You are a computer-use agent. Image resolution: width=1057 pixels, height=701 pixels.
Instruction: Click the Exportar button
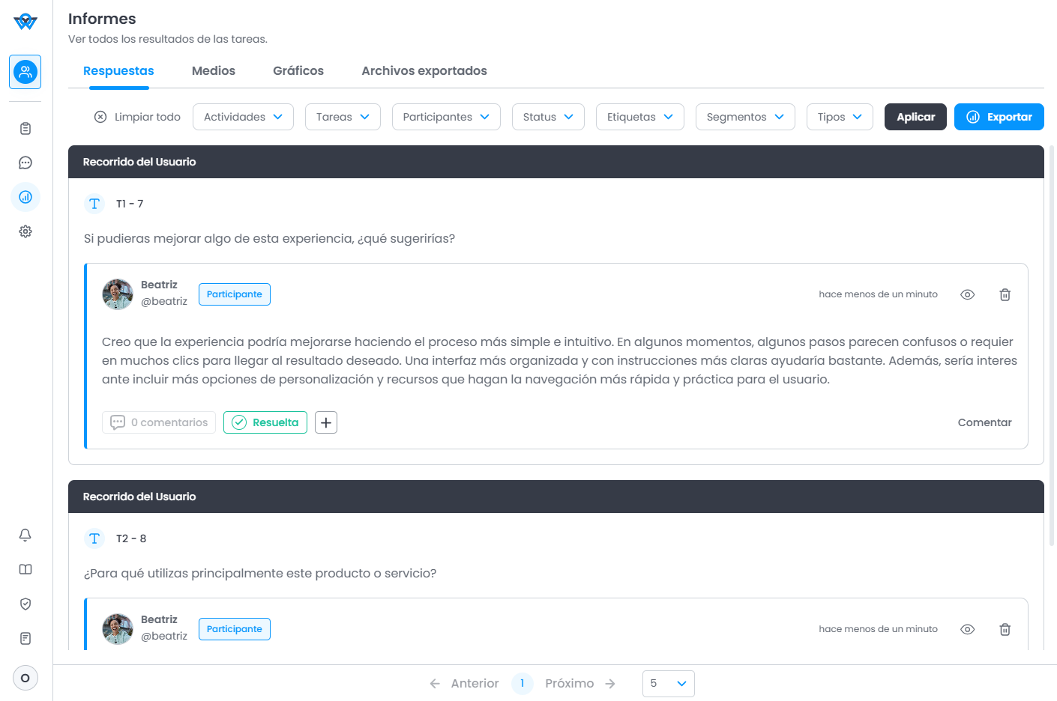(999, 117)
